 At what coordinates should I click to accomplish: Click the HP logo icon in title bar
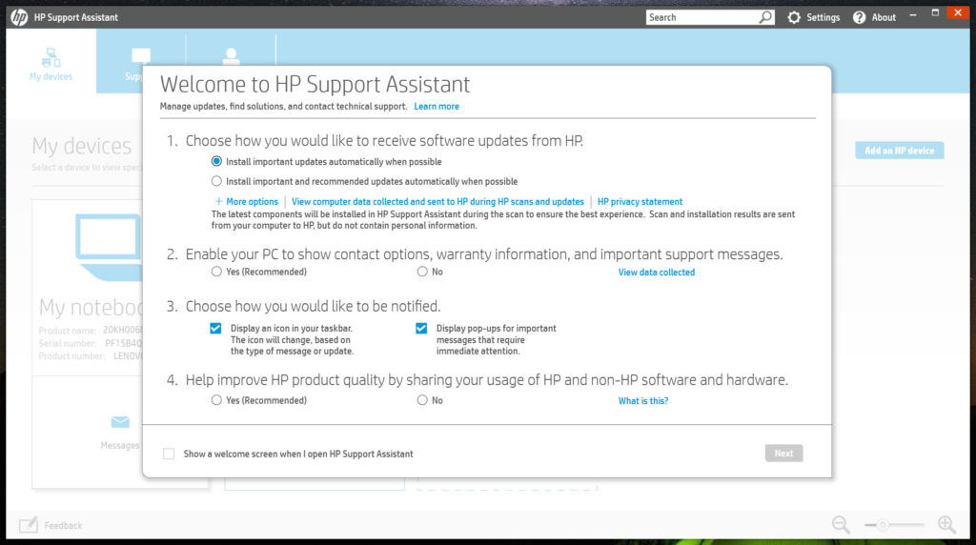coord(19,17)
